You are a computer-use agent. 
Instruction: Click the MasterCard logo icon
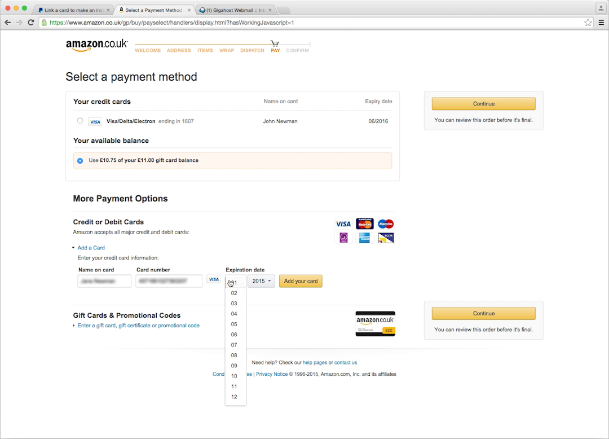point(364,223)
